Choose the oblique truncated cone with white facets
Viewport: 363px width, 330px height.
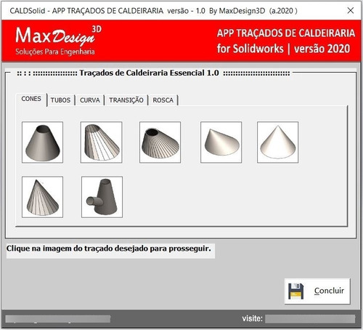[x=101, y=142]
